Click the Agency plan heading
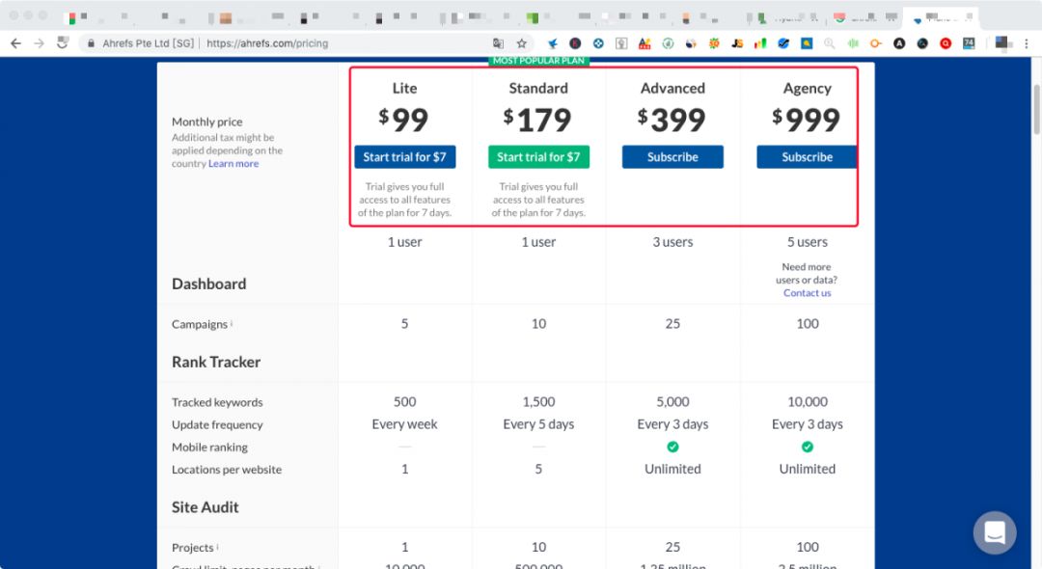 (x=807, y=89)
